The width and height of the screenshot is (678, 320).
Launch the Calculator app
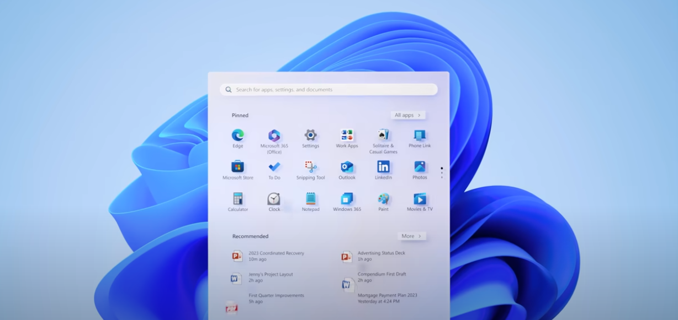tap(237, 199)
